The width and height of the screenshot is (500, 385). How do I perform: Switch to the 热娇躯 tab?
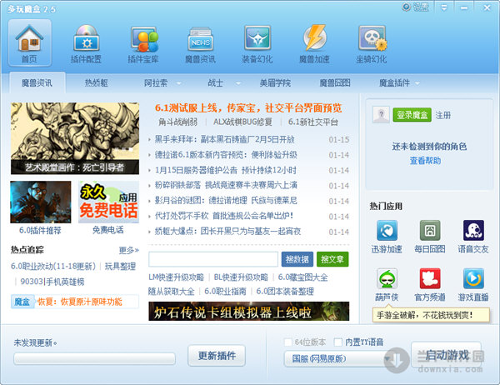pyautogui.click(x=97, y=83)
